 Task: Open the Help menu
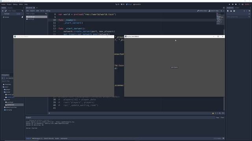(x=26, y=4)
